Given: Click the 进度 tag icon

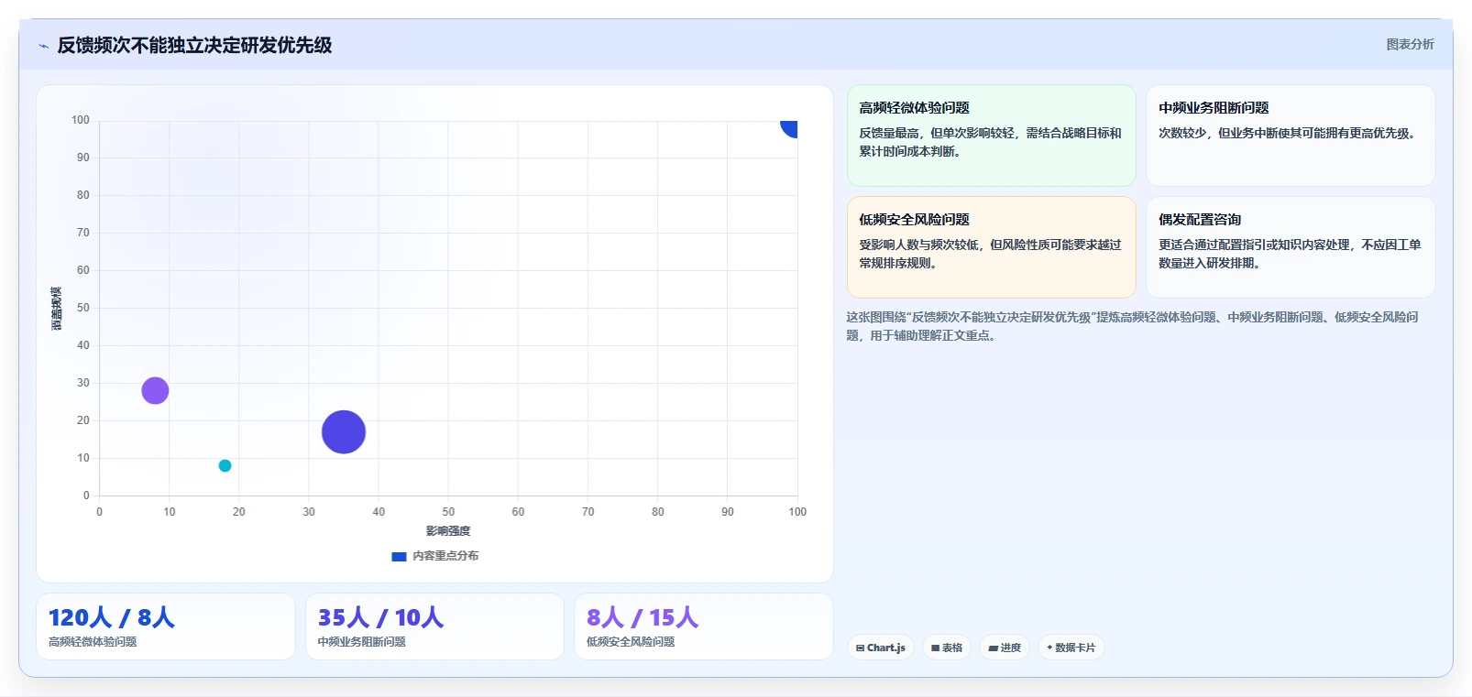Looking at the screenshot, I should coord(994,648).
